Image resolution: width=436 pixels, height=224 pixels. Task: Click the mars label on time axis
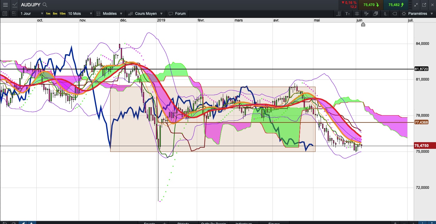[239, 20]
